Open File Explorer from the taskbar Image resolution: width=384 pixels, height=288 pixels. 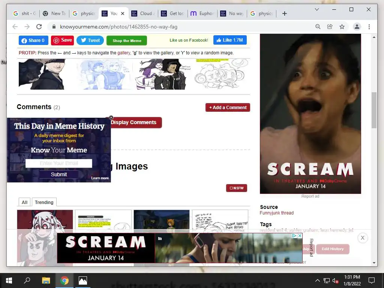[x=46, y=280]
